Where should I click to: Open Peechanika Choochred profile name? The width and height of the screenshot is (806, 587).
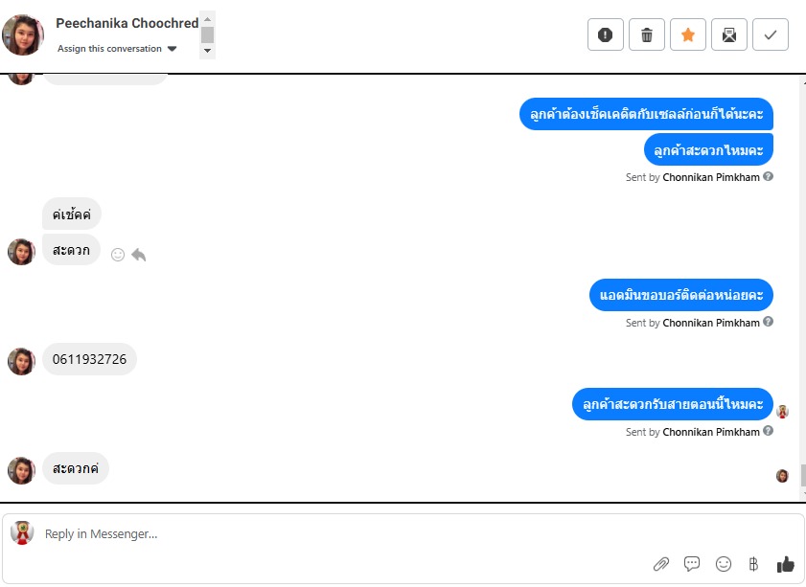point(127,23)
